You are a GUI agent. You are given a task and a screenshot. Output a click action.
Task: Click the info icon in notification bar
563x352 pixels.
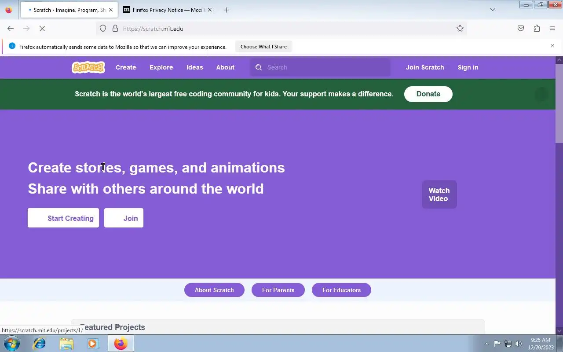coord(12,46)
